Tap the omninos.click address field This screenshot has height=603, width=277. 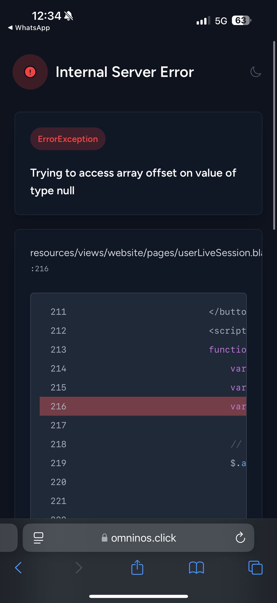click(x=143, y=538)
